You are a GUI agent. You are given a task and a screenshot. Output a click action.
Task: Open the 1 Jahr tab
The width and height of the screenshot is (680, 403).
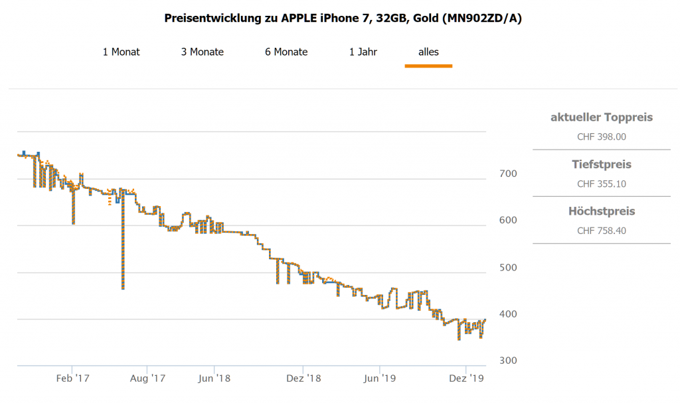[363, 52]
